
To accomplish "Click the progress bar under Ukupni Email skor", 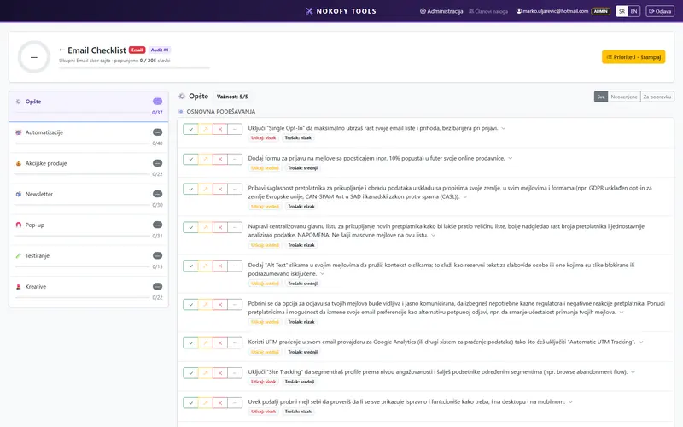I will (135, 68).
